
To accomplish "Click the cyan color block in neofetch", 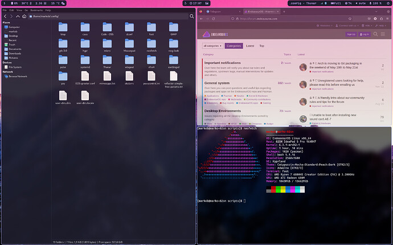I will pyautogui.click(x=297, y=189).
